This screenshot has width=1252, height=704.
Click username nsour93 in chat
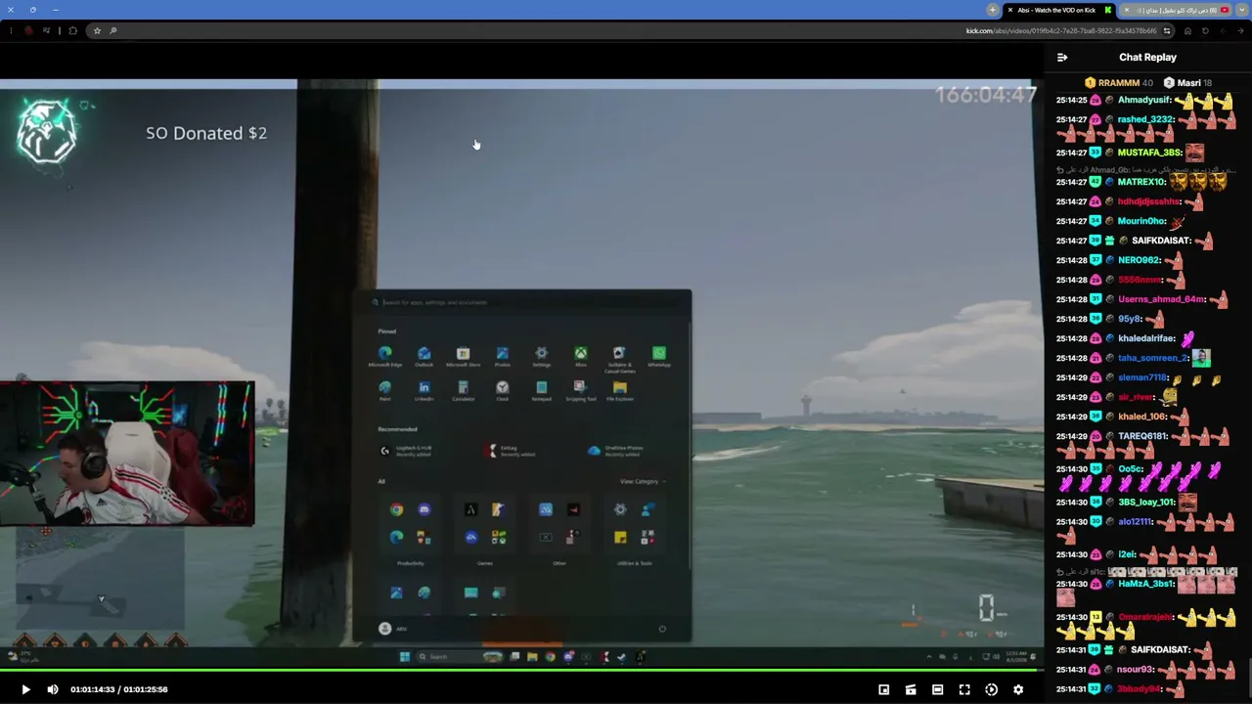point(1137,670)
